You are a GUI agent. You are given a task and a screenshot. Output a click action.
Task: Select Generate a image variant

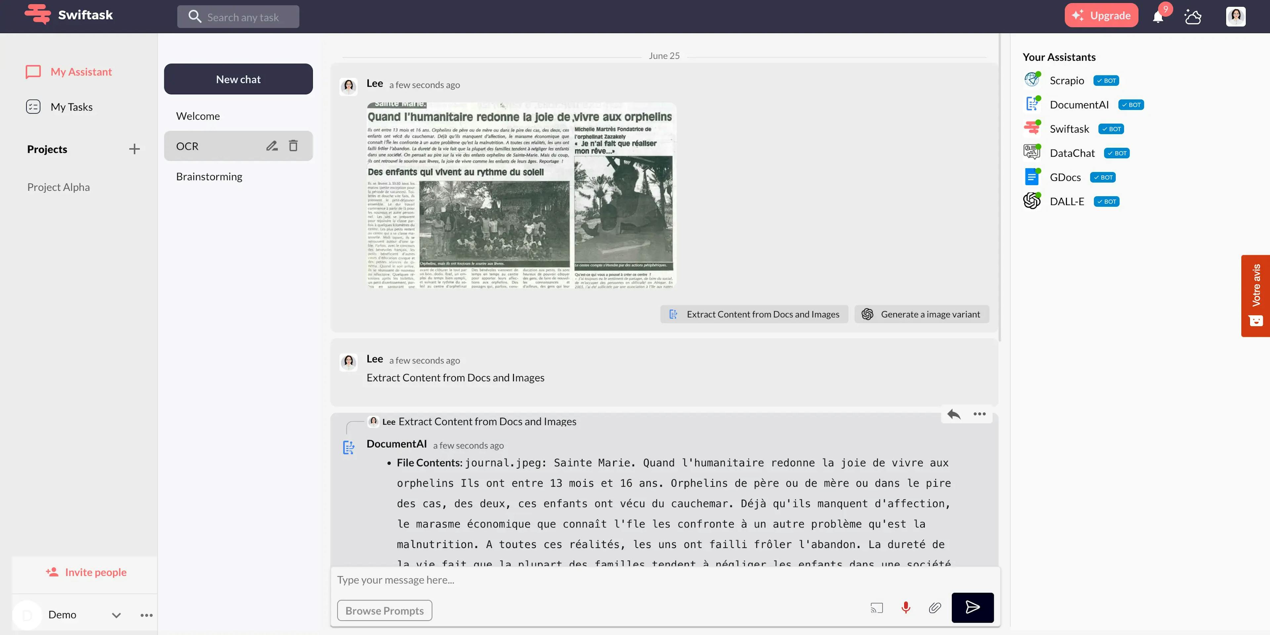(x=921, y=314)
